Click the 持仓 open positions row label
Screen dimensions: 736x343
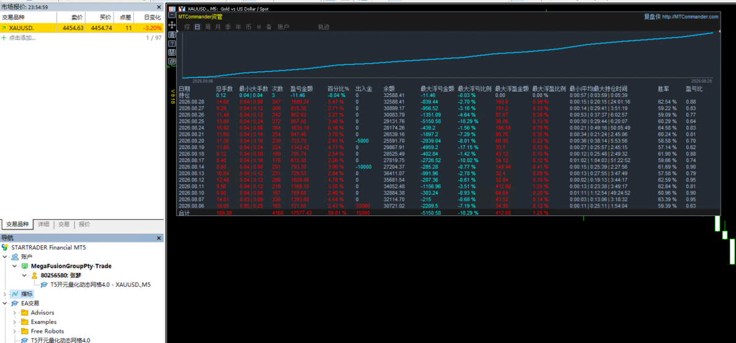click(185, 94)
